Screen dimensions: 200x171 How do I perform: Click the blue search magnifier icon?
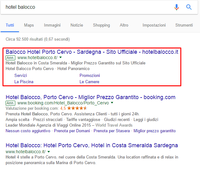click(189, 7)
